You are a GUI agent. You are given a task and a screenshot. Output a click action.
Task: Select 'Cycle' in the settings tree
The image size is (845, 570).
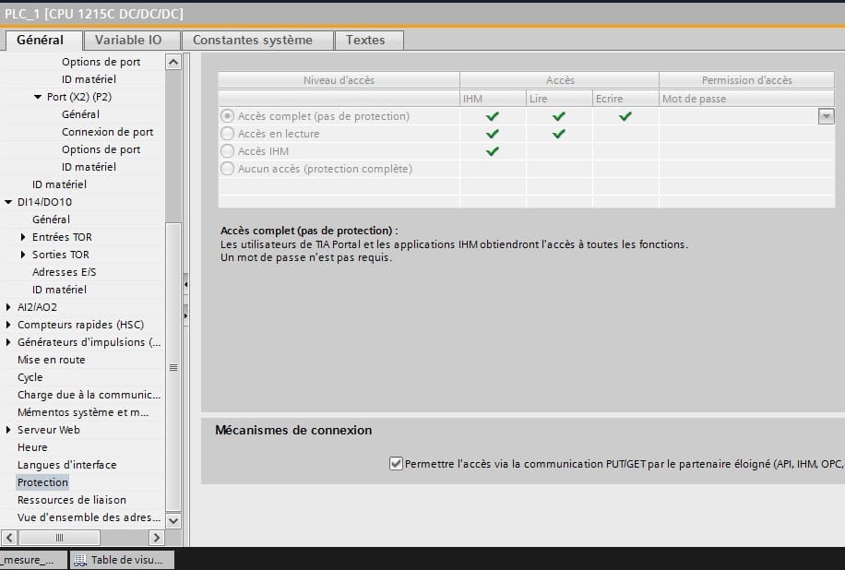coord(29,376)
